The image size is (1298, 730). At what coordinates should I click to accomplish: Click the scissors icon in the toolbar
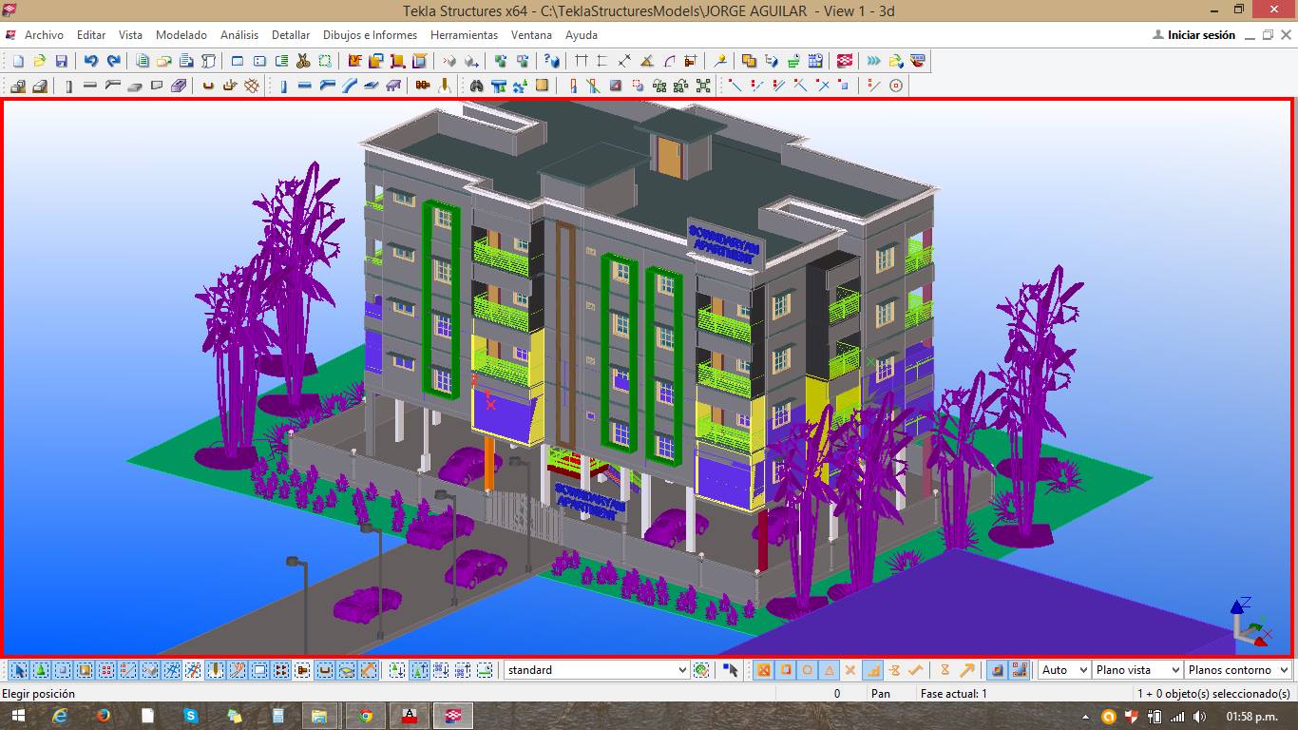303,61
